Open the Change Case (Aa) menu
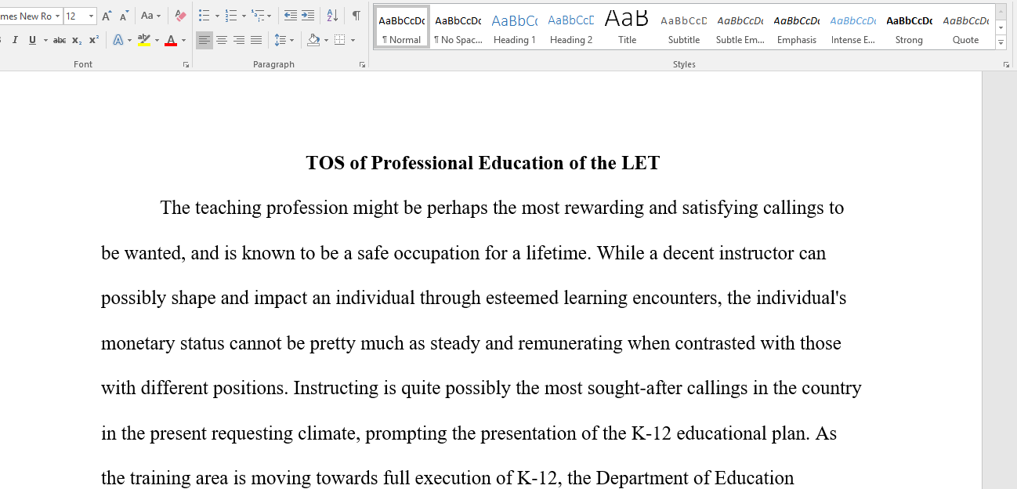1017x489 pixels. coord(150,16)
